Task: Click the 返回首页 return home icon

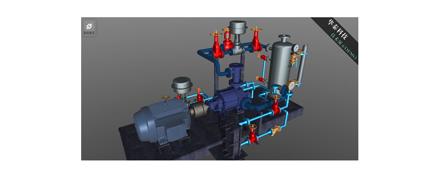Action: (x=89, y=27)
